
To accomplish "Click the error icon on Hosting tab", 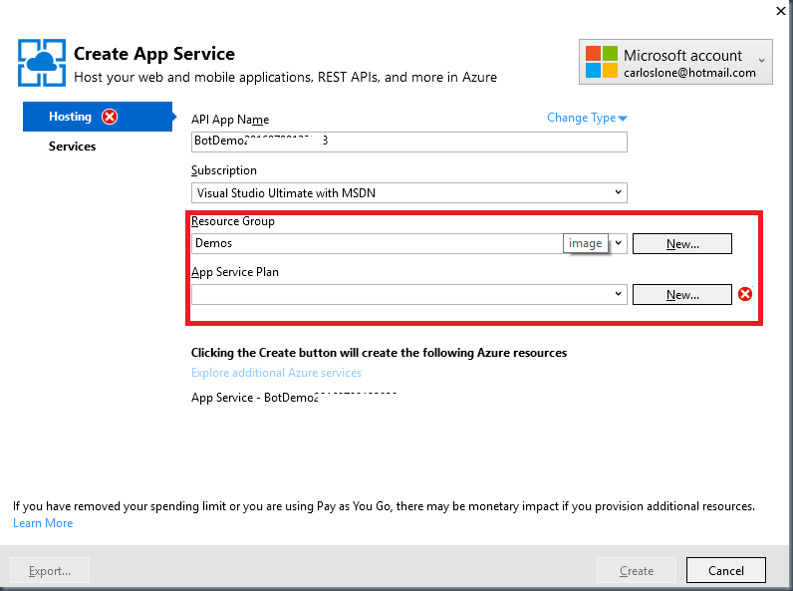I will click(110, 117).
